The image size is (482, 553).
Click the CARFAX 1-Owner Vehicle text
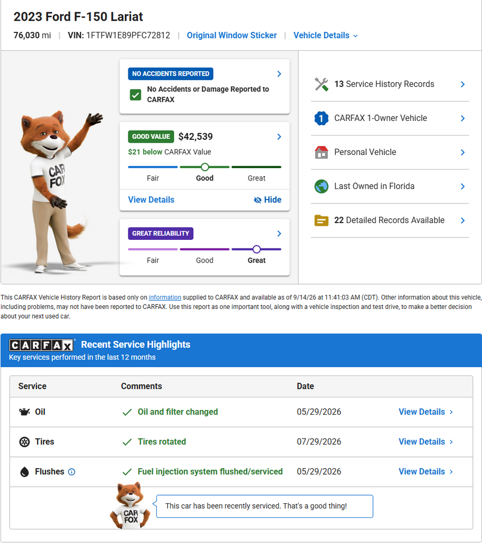381,118
